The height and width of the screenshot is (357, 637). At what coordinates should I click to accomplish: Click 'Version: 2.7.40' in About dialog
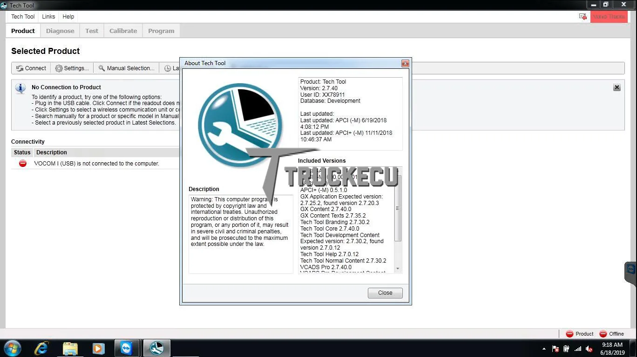(319, 88)
